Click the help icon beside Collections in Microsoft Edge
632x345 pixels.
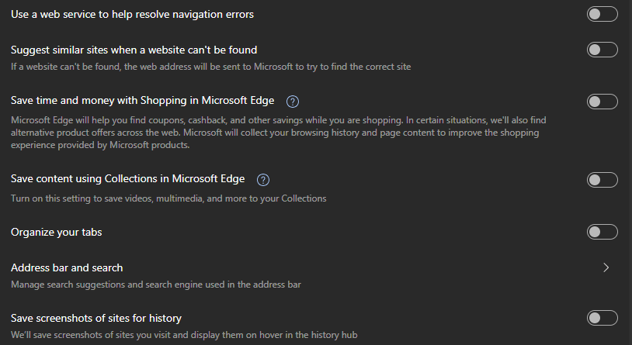tap(263, 180)
